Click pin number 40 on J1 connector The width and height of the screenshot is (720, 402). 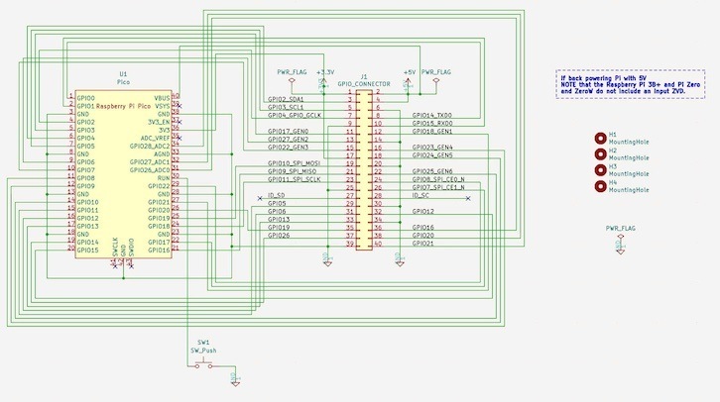coord(378,244)
